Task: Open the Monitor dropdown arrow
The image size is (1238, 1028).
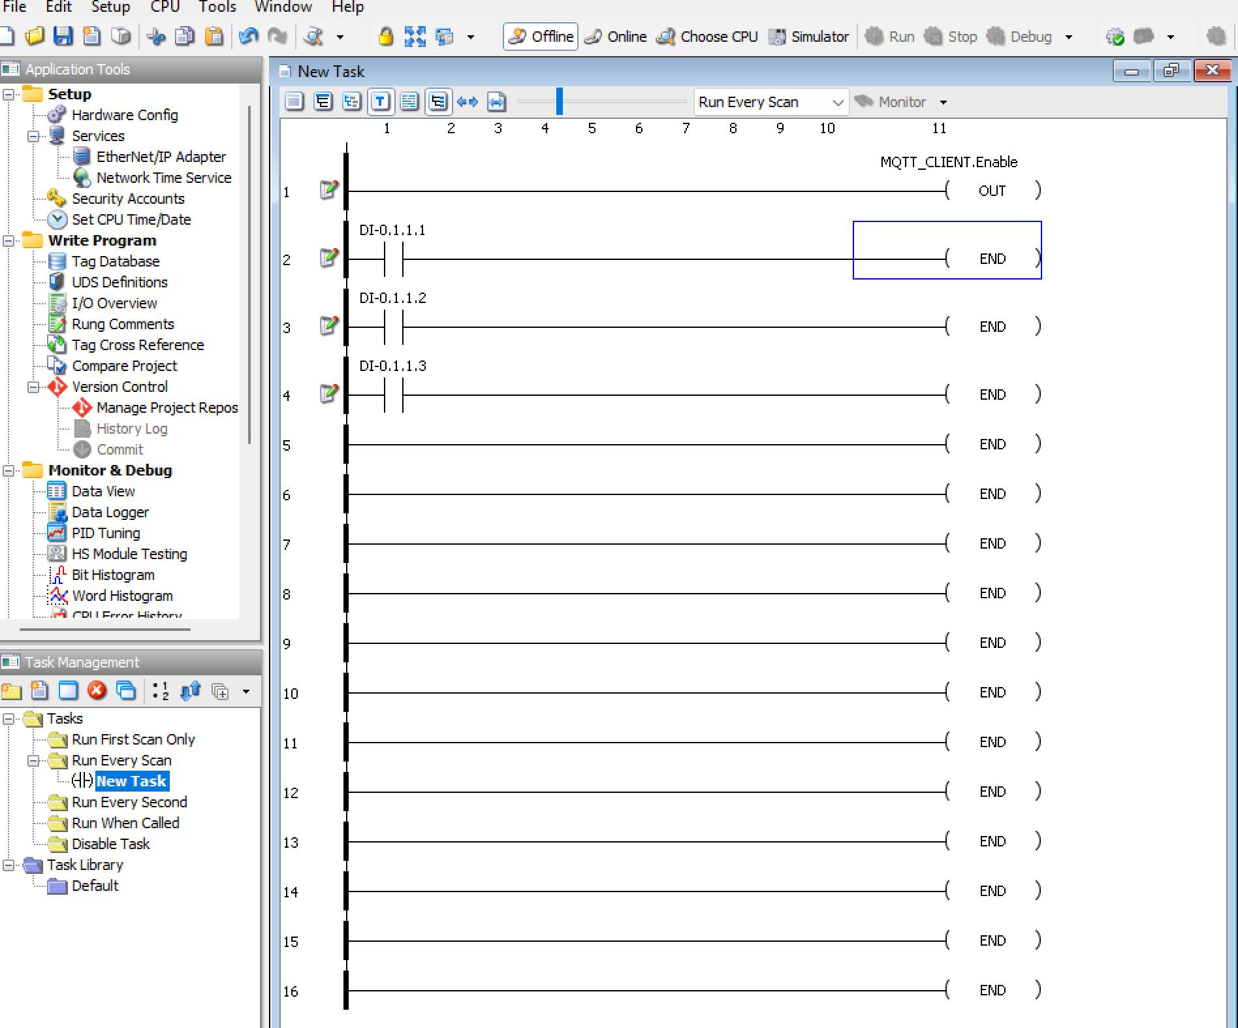Action: tap(944, 103)
